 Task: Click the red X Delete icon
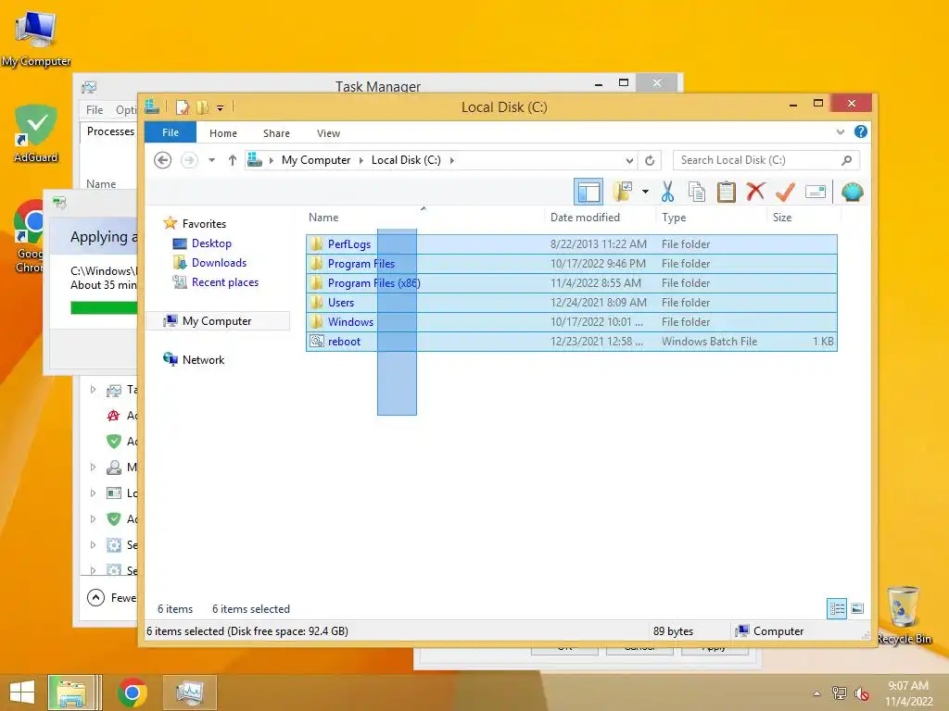pyautogui.click(x=755, y=193)
